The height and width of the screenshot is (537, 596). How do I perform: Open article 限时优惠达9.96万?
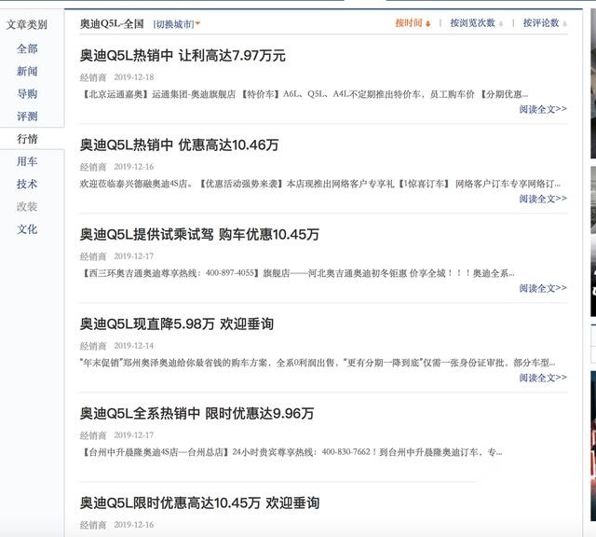tap(196, 413)
